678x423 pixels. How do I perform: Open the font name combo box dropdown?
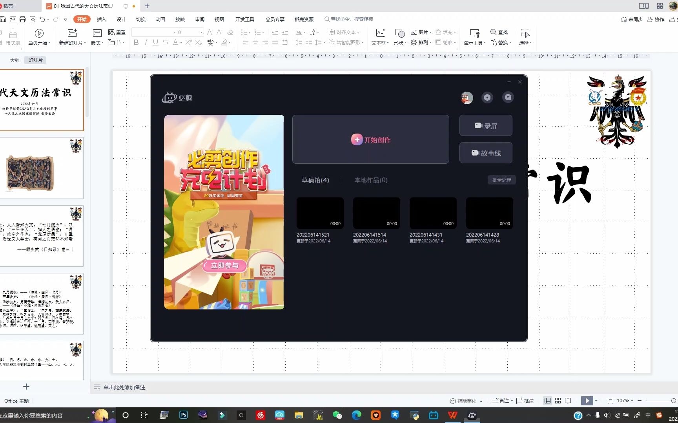click(175, 32)
